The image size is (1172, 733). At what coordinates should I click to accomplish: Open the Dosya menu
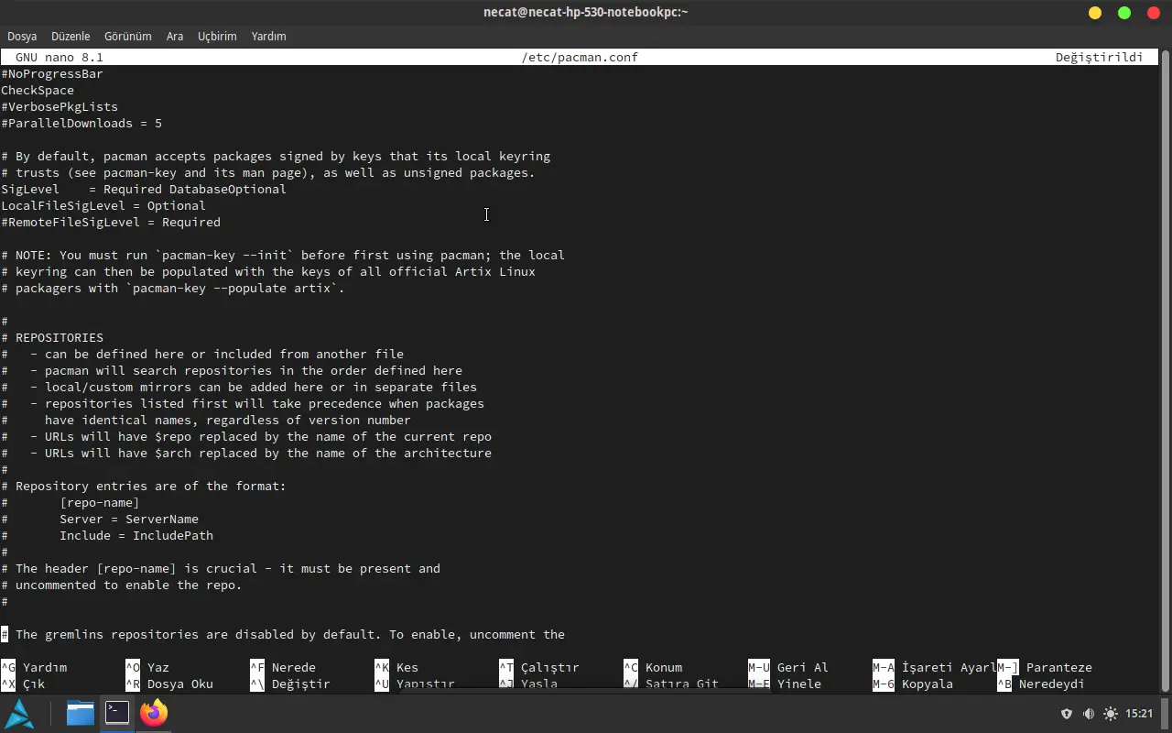[22, 37]
